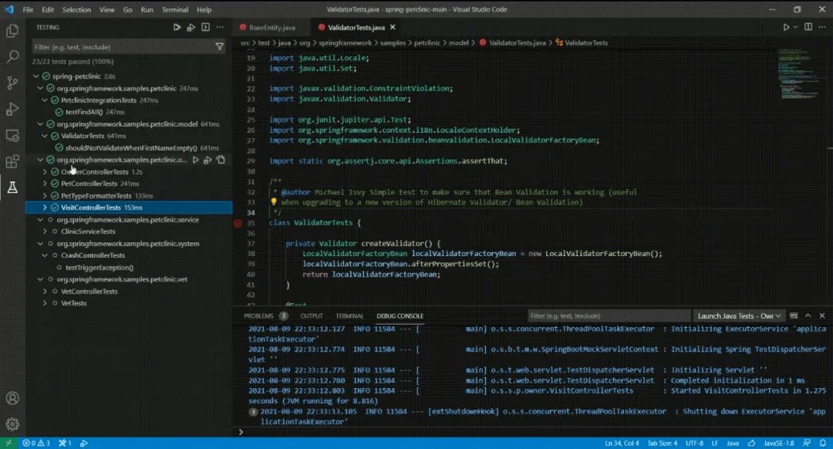Select the PROBLEMS panel tab

pyautogui.click(x=261, y=316)
